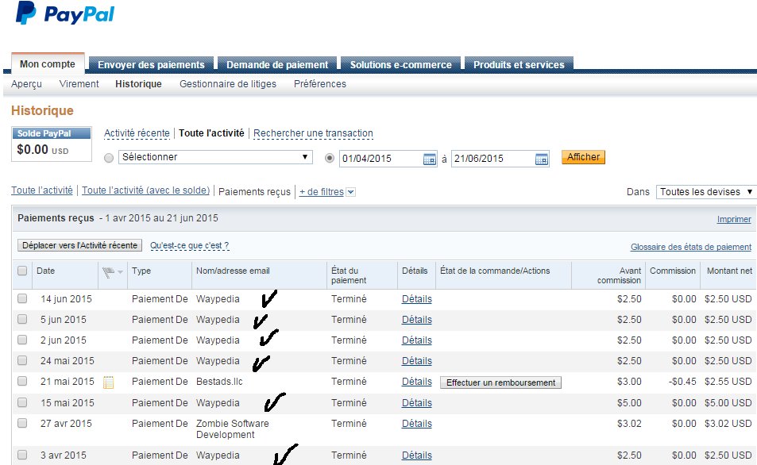This screenshot has height=465, width=757.
Task: Click the -$0.45 commission value
Action: [x=682, y=382]
